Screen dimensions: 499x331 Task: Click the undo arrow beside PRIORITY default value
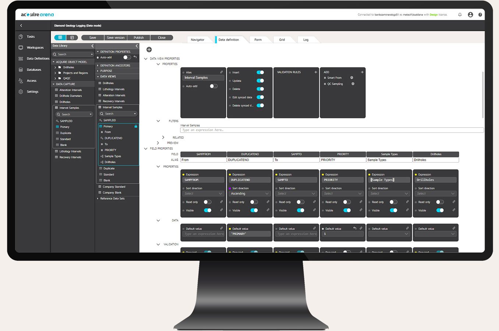(355, 228)
